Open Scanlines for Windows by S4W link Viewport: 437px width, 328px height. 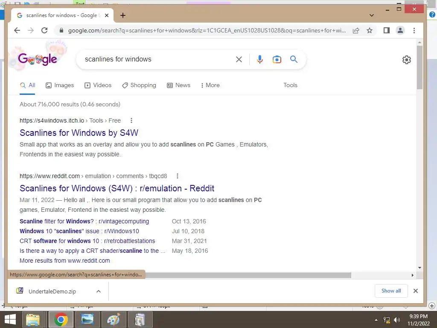coord(79,133)
